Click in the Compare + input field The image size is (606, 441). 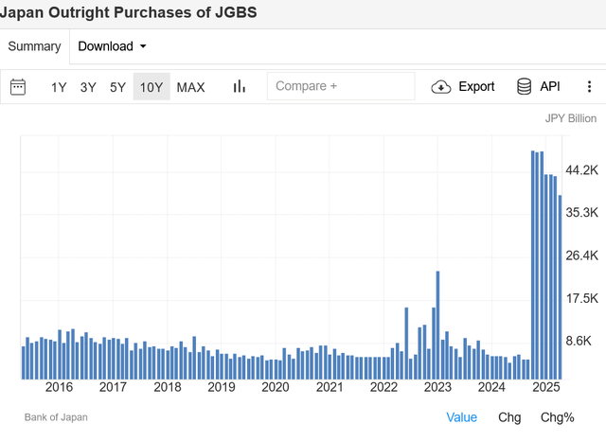point(341,86)
